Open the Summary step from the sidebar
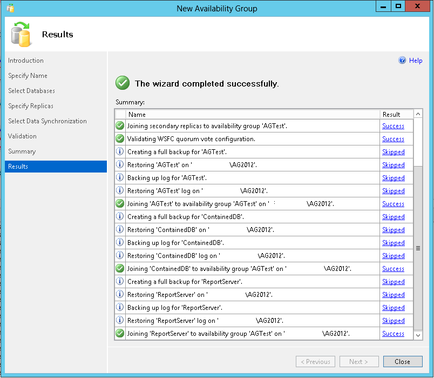Viewport: 434px width, 378px height. point(23,151)
